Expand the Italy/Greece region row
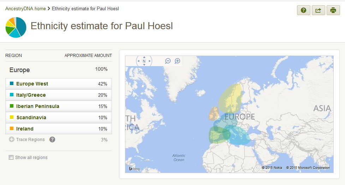 coord(59,95)
